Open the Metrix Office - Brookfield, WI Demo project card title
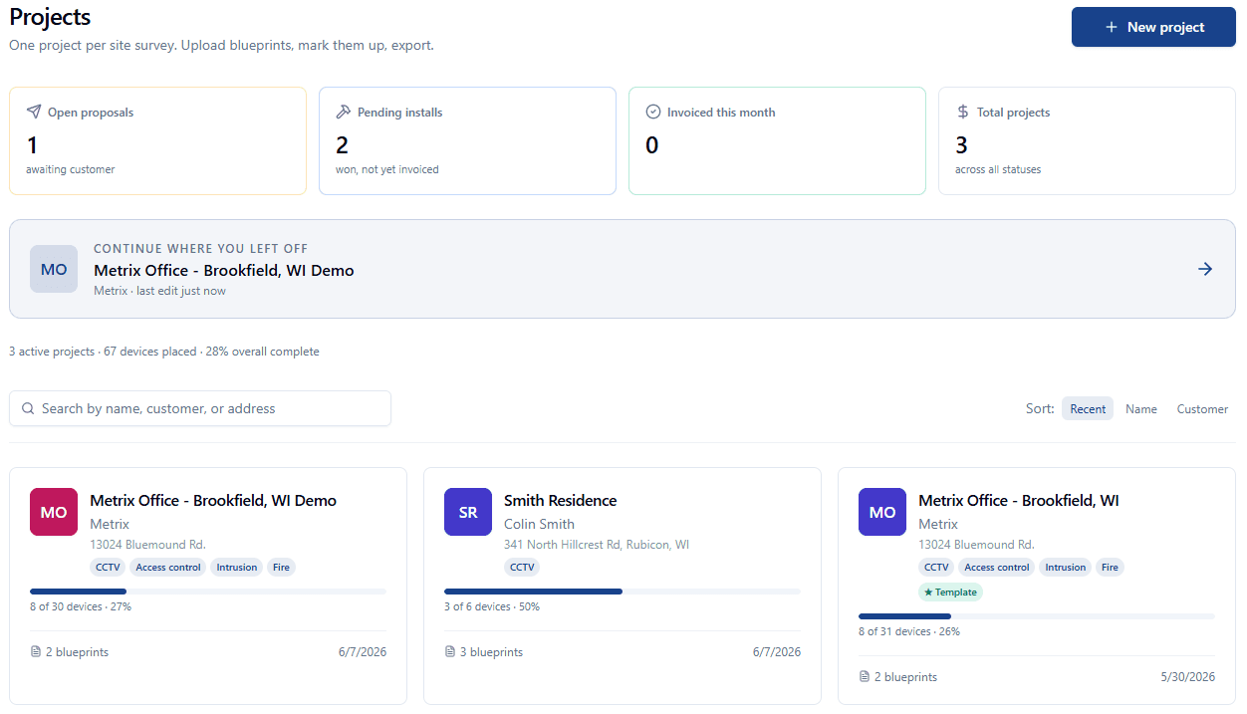This screenshot has height=714, width=1247. 213,500
